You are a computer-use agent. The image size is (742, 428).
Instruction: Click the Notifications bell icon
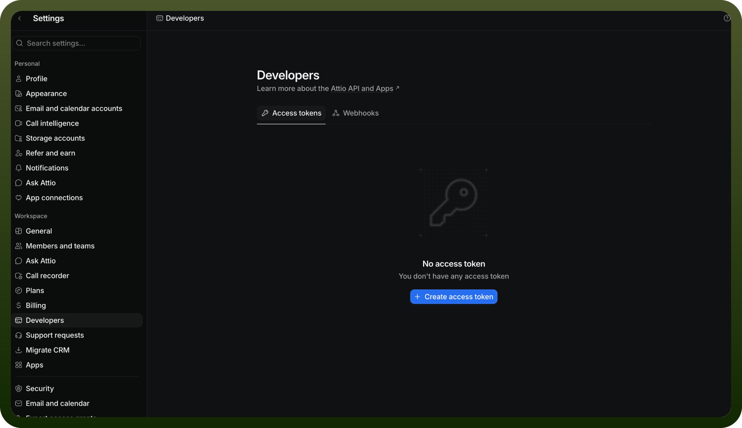(19, 168)
